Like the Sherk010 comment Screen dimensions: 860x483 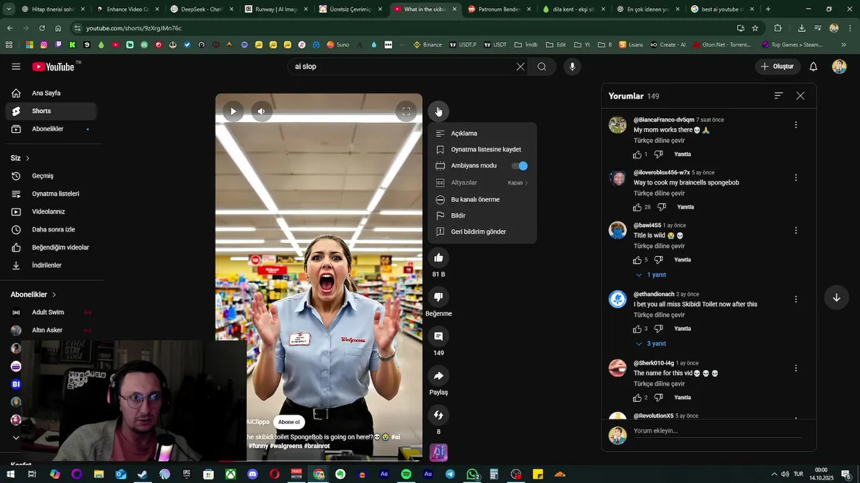pyautogui.click(x=637, y=398)
